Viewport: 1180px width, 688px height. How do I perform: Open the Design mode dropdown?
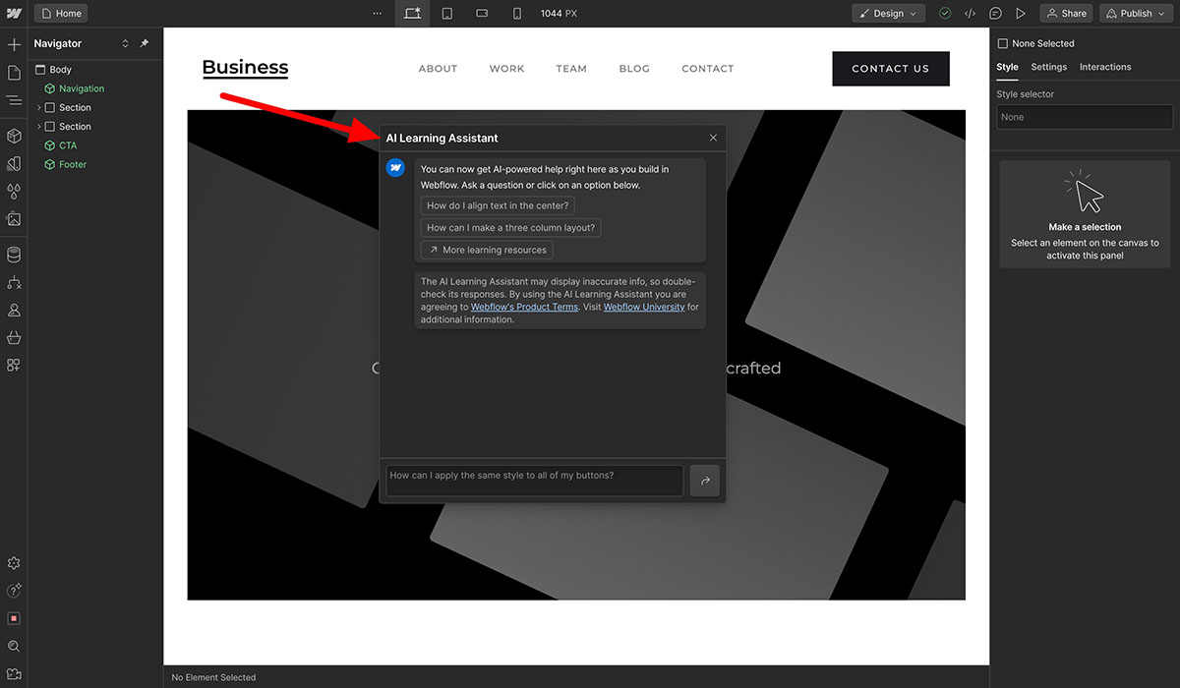888,14
